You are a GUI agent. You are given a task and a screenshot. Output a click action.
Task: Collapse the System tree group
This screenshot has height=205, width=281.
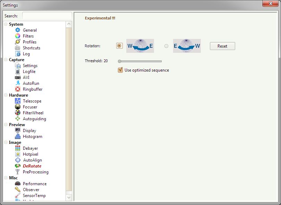tap(6, 24)
